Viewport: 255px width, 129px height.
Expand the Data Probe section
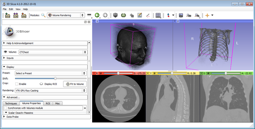46,117
